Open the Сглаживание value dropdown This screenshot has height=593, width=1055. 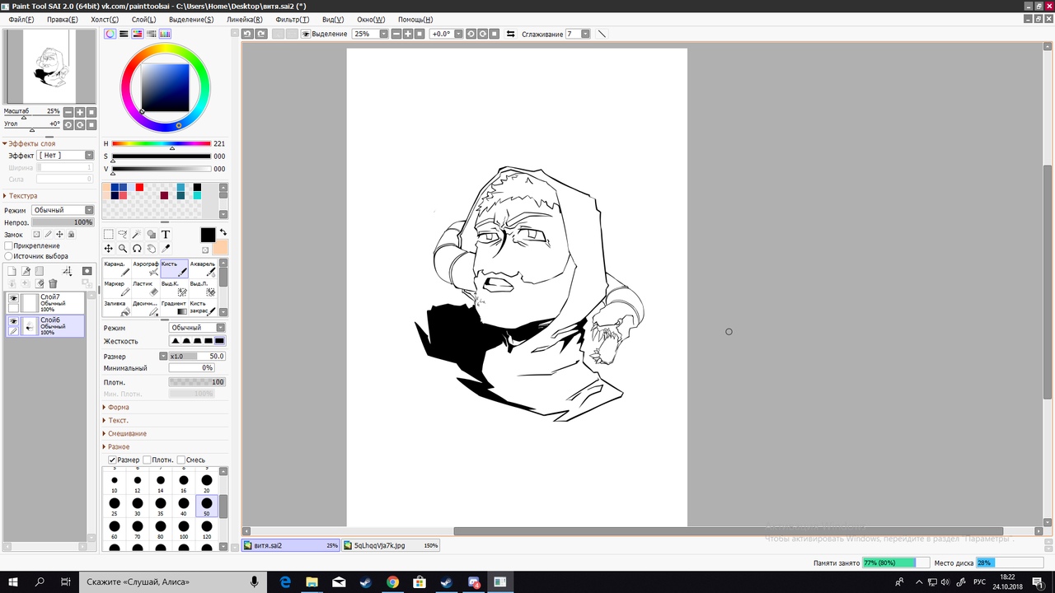(585, 34)
